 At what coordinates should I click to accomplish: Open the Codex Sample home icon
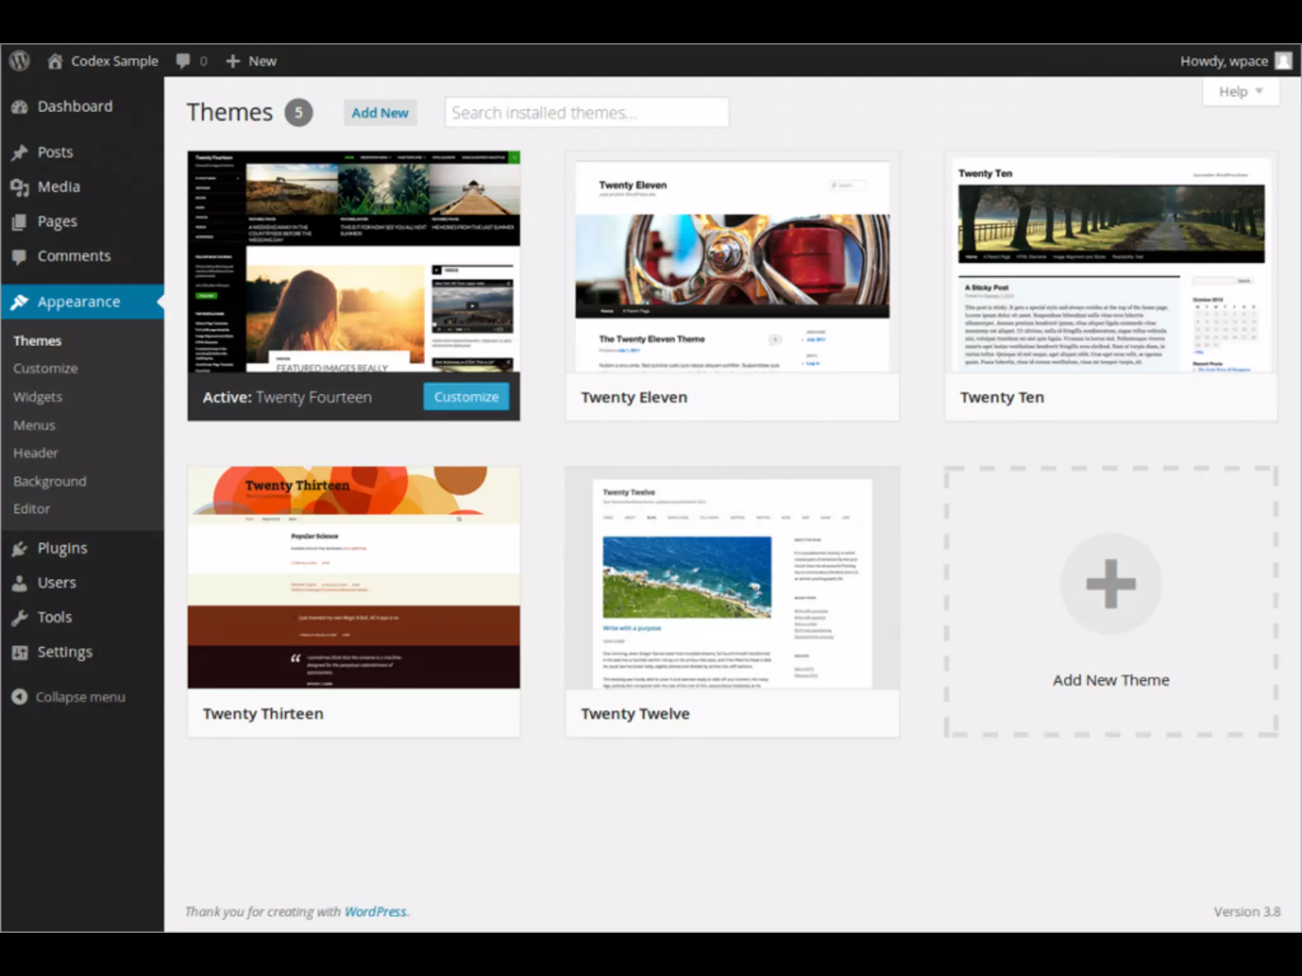[x=55, y=61]
